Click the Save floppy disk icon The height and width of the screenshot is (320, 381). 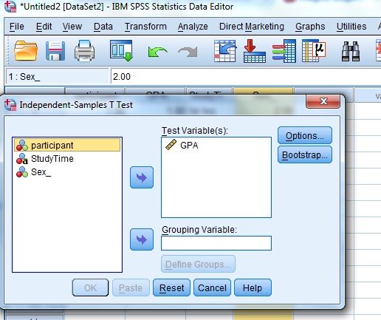coord(55,51)
